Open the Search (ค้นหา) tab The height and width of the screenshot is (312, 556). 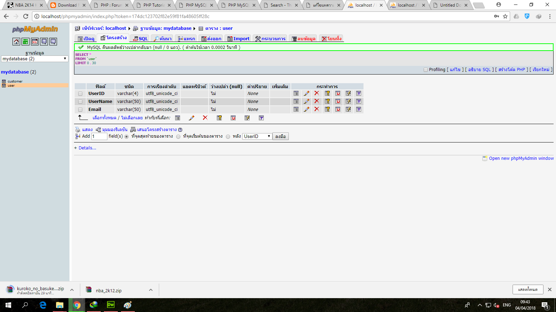[163, 38]
